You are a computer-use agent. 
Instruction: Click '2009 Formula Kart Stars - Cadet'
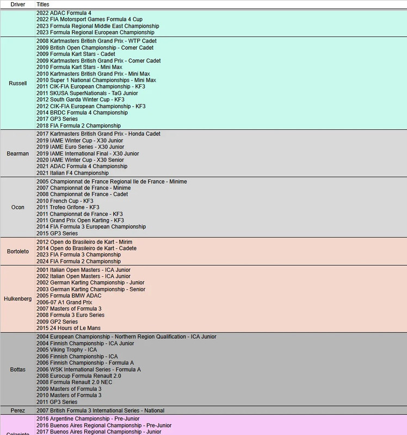(x=76, y=54)
